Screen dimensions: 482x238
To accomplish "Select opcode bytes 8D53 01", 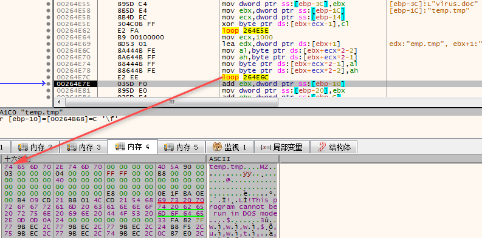I will tap(132, 44).
